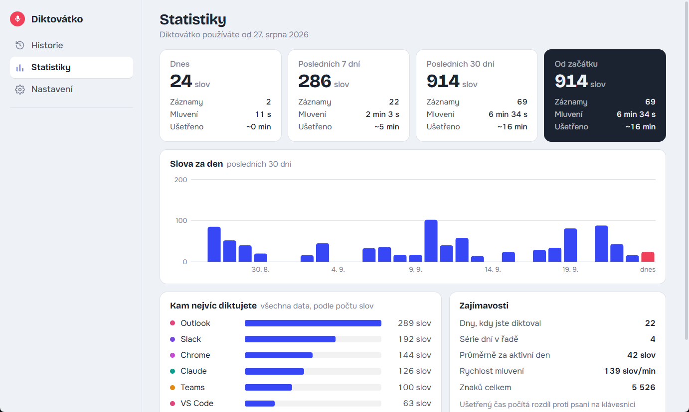This screenshot has height=412, width=689.
Task: Click the Statistiky page title
Action: point(193,19)
